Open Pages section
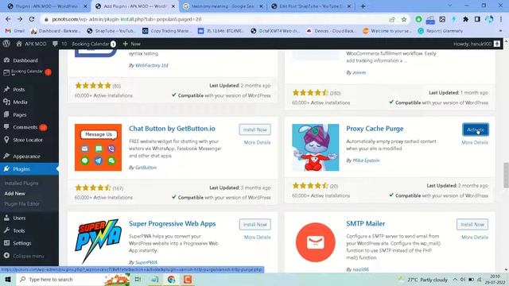Viewport: 509px width, 286px height. coord(19,114)
